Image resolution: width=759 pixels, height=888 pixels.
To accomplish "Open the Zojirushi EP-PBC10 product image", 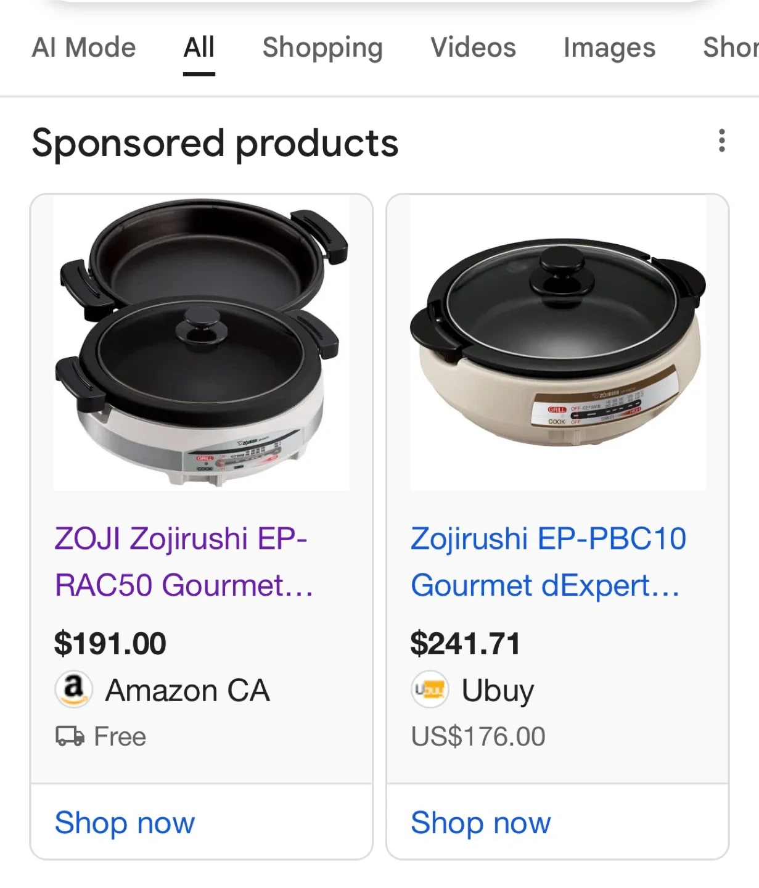I will point(557,343).
